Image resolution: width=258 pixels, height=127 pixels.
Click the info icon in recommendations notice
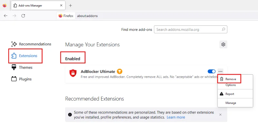click(x=70, y=114)
